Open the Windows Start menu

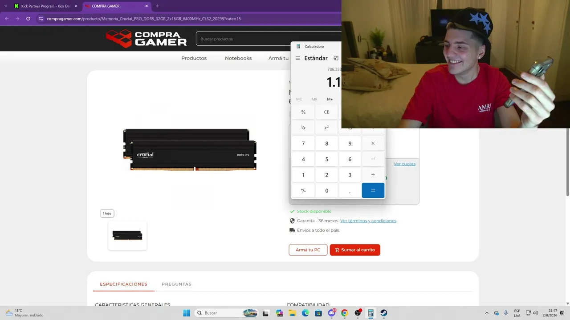187,313
